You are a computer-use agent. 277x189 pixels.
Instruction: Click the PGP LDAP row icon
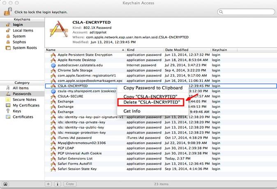point(53,148)
